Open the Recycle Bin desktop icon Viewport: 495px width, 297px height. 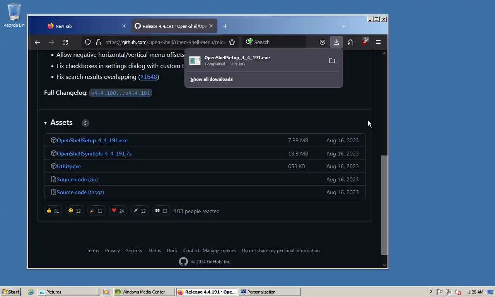point(14,15)
